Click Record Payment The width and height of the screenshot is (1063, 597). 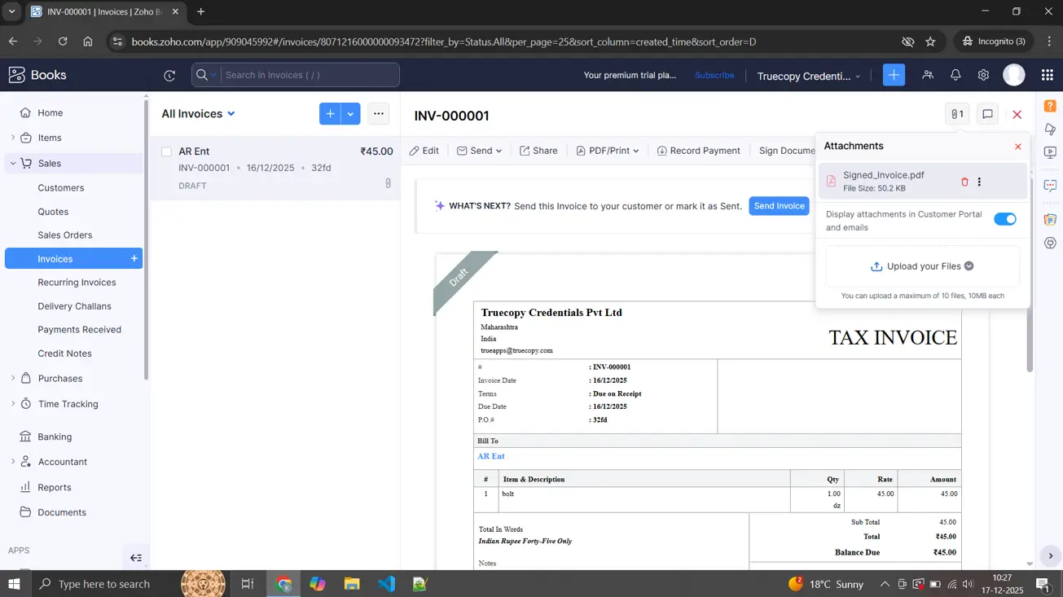699,151
